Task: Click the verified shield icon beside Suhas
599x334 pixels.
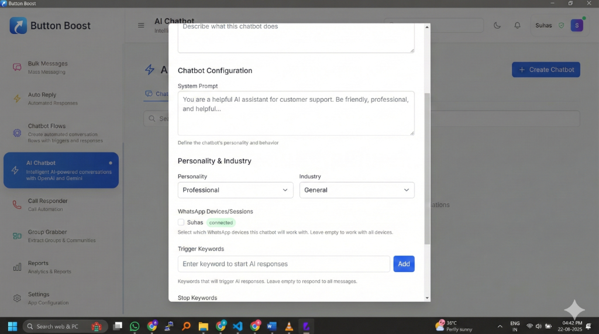Action: point(561,26)
